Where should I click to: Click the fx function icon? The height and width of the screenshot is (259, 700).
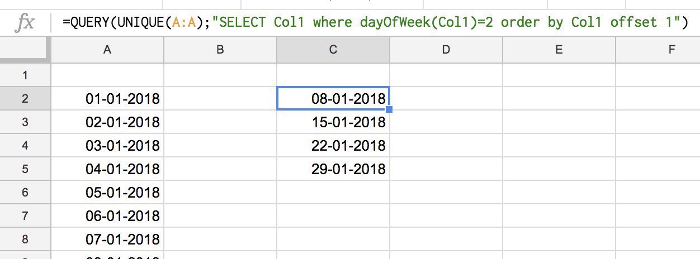(x=25, y=23)
